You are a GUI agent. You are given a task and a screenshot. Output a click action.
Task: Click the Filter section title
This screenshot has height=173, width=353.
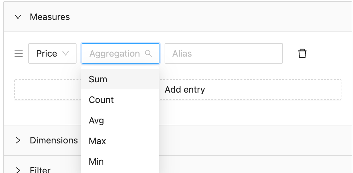click(40, 170)
